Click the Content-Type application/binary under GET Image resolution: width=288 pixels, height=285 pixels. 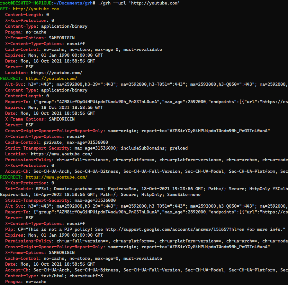pyautogui.click(x=46, y=26)
